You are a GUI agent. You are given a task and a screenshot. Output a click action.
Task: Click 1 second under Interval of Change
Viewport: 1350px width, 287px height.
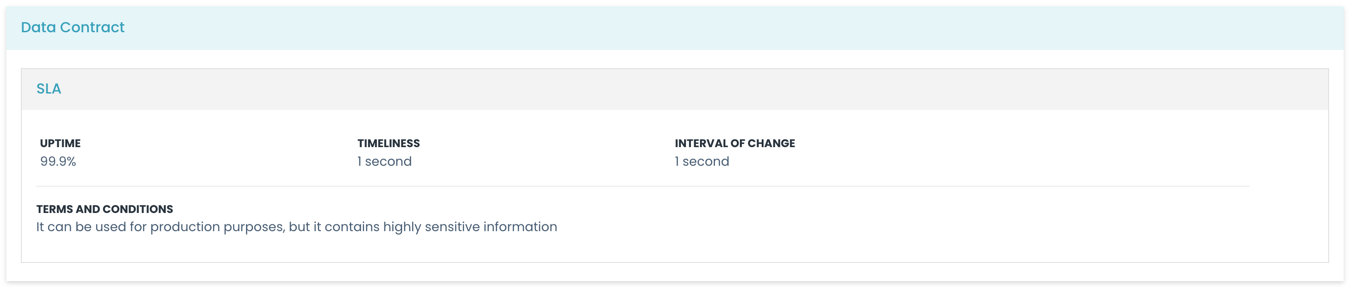702,162
